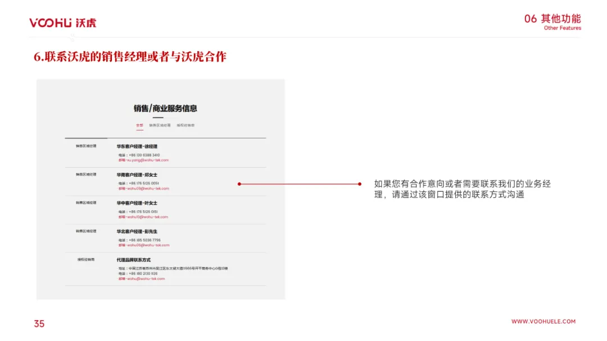Click 销售区域经理 label beside 华北客户经理-彭先生
Screen dimensions: 607x341
point(86,231)
